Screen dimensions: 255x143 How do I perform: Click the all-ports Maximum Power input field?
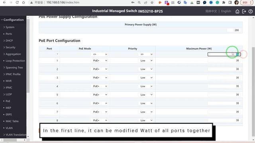tap(224, 54)
